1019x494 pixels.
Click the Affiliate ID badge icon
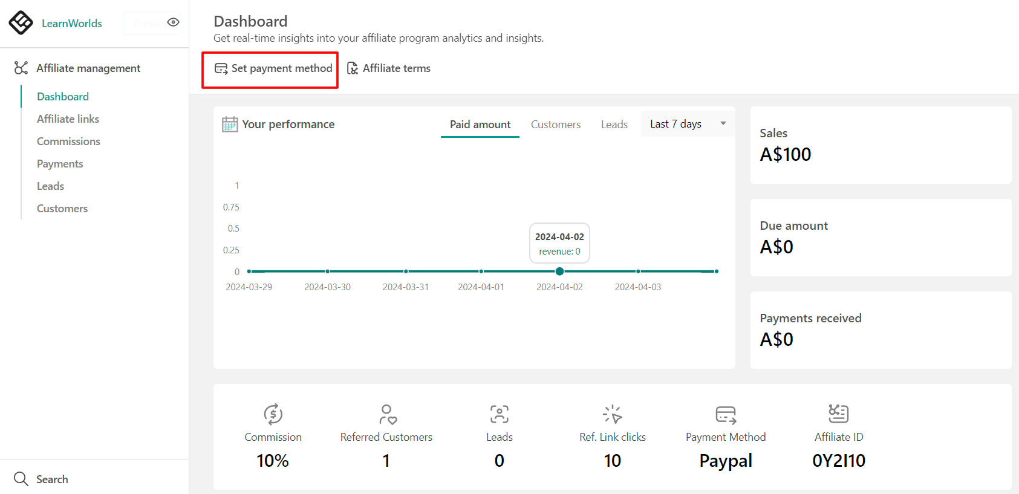click(839, 414)
